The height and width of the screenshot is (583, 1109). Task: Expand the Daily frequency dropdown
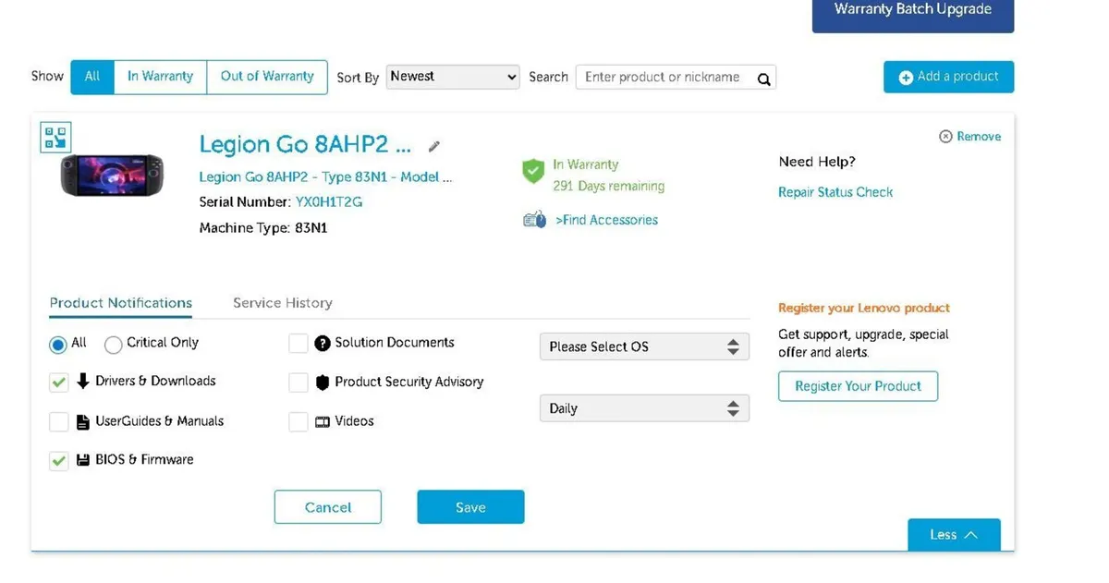point(644,408)
